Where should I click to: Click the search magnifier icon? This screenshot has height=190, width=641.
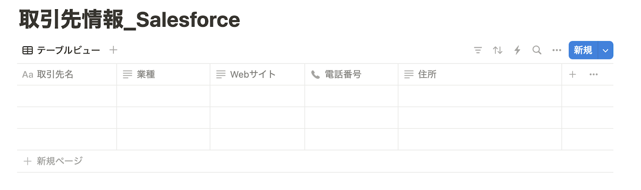[x=537, y=50]
